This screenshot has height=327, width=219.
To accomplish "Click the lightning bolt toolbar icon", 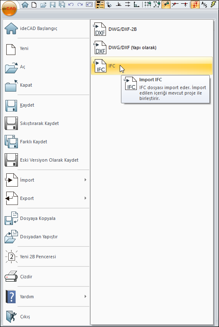I will (213, 5).
